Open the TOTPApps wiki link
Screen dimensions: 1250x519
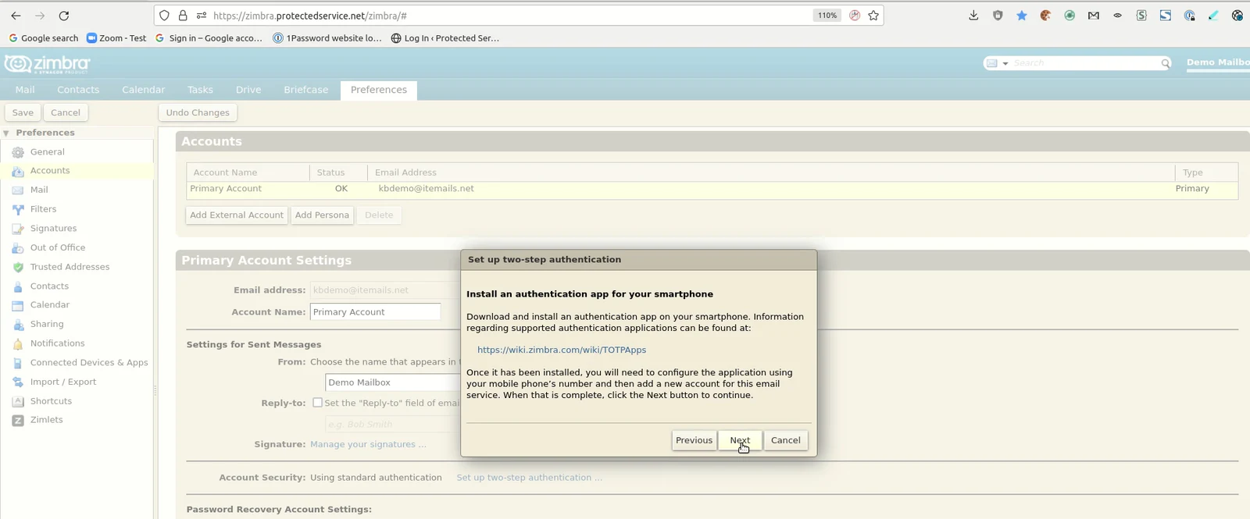[562, 350]
